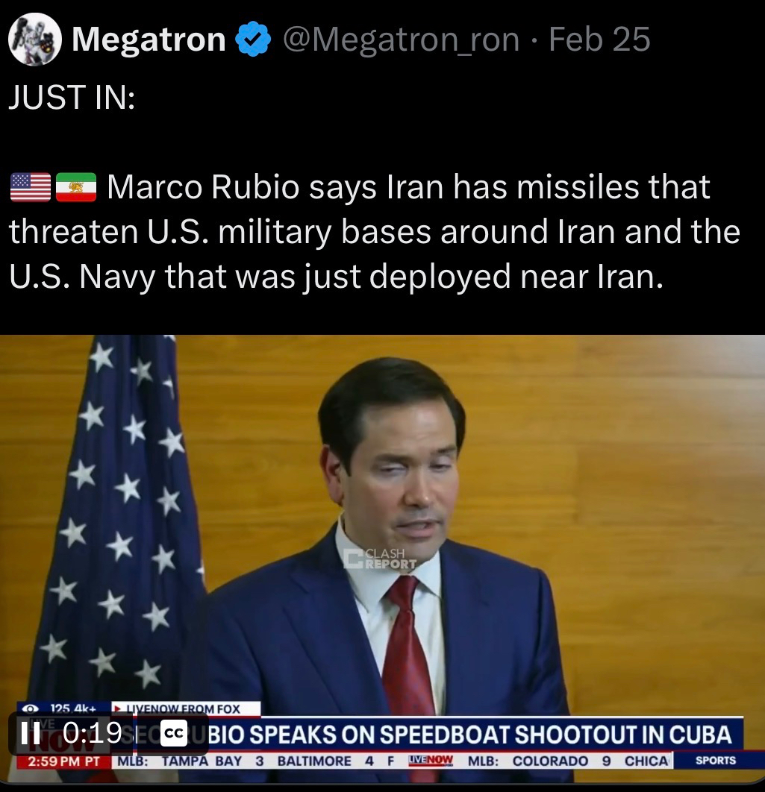Click the blue verified badge
765x792 pixels.
click(253, 39)
